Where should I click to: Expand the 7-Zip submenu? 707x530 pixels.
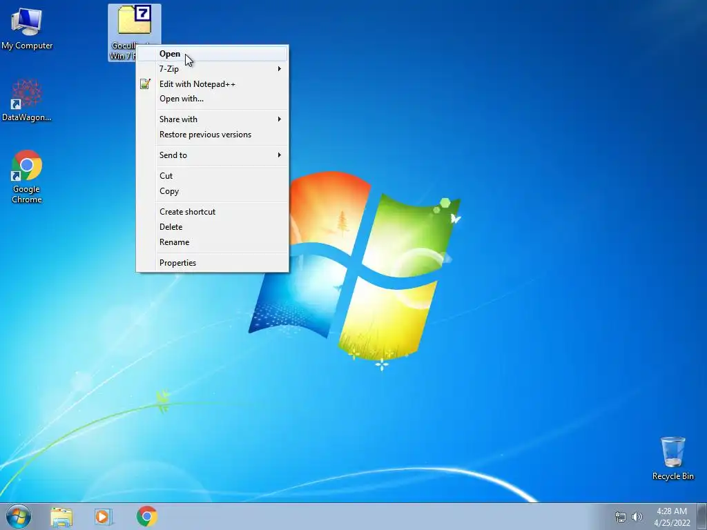(x=212, y=69)
